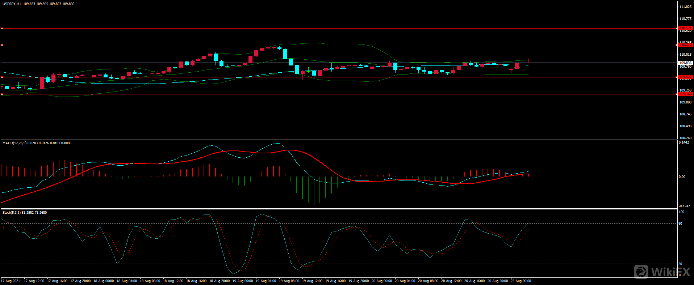Click the 18 Aug 12:00 time label
This screenshot has width=694, height=285.
pyautogui.click(x=173, y=281)
